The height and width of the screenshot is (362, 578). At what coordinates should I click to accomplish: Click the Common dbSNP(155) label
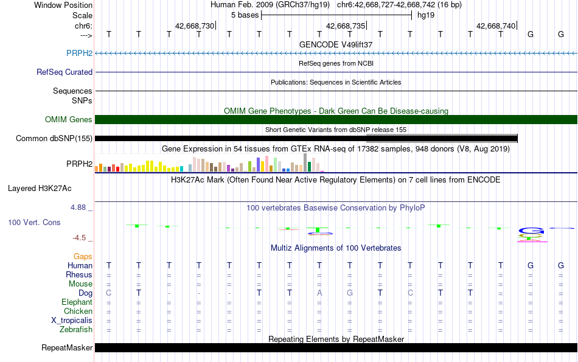coord(54,138)
